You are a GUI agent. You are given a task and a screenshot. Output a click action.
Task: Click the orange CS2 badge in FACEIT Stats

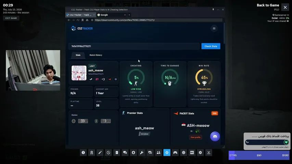tap(215, 113)
